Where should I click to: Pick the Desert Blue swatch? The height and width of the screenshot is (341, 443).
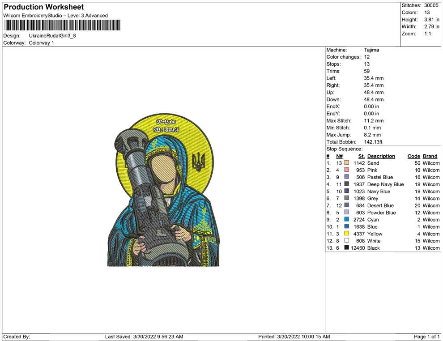[347, 205]
